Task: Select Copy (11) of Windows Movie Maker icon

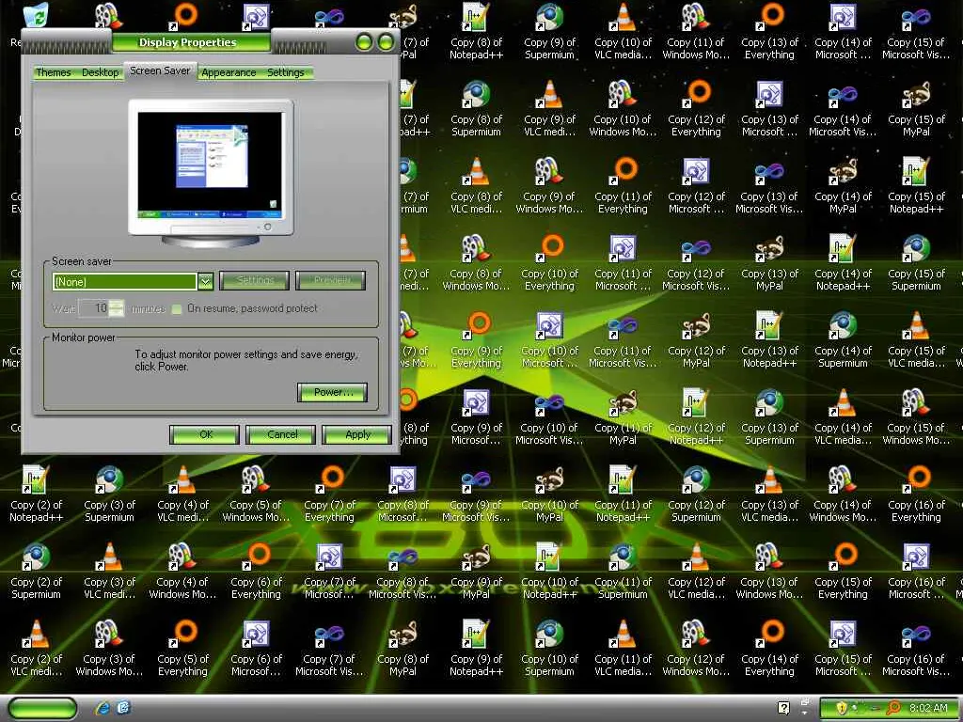Action: pyautogui.click(x=696, y=17)
